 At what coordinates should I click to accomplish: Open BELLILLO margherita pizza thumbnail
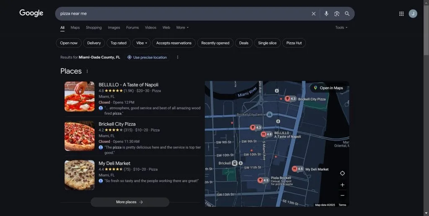click(x=80, y=97)
